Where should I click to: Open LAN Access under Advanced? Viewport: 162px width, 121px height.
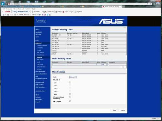point(40,65)
